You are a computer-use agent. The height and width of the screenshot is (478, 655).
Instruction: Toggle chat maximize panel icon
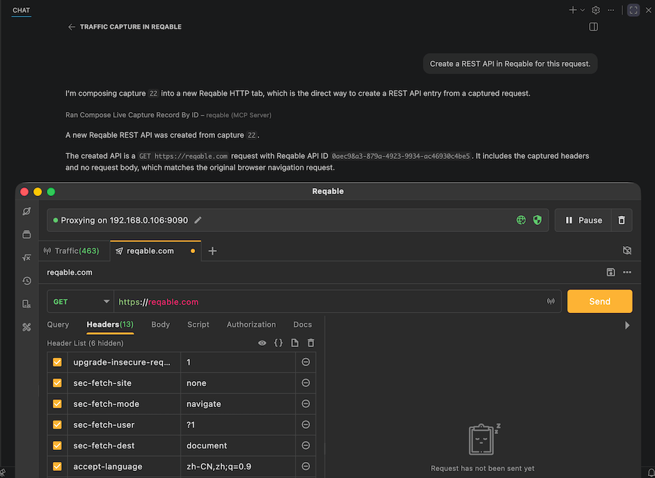point(633,10)
